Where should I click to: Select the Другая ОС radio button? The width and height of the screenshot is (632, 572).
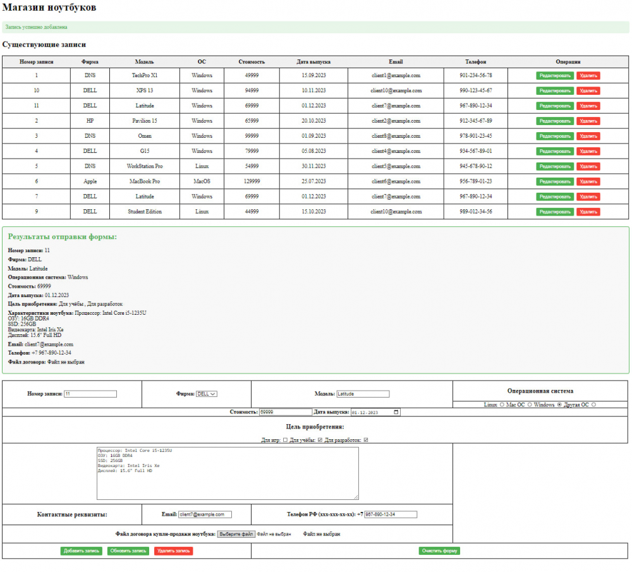[x=593, y=405]
